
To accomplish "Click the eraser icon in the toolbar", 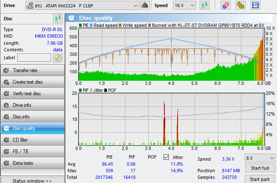I will click(226, 5).
